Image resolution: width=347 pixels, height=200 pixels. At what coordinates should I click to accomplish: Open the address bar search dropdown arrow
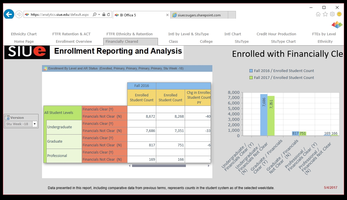click(99, 15)
